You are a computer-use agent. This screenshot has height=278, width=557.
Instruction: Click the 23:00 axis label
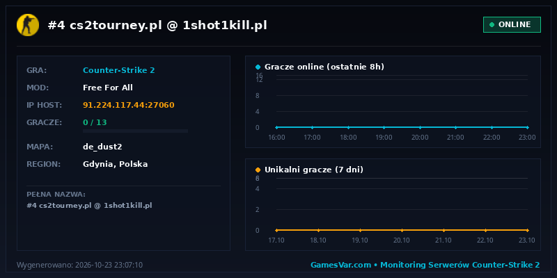pos(527,137)
